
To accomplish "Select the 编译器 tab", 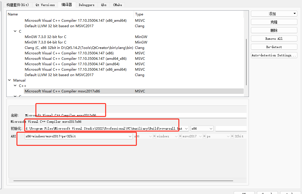I will click(x=67, y=5).
